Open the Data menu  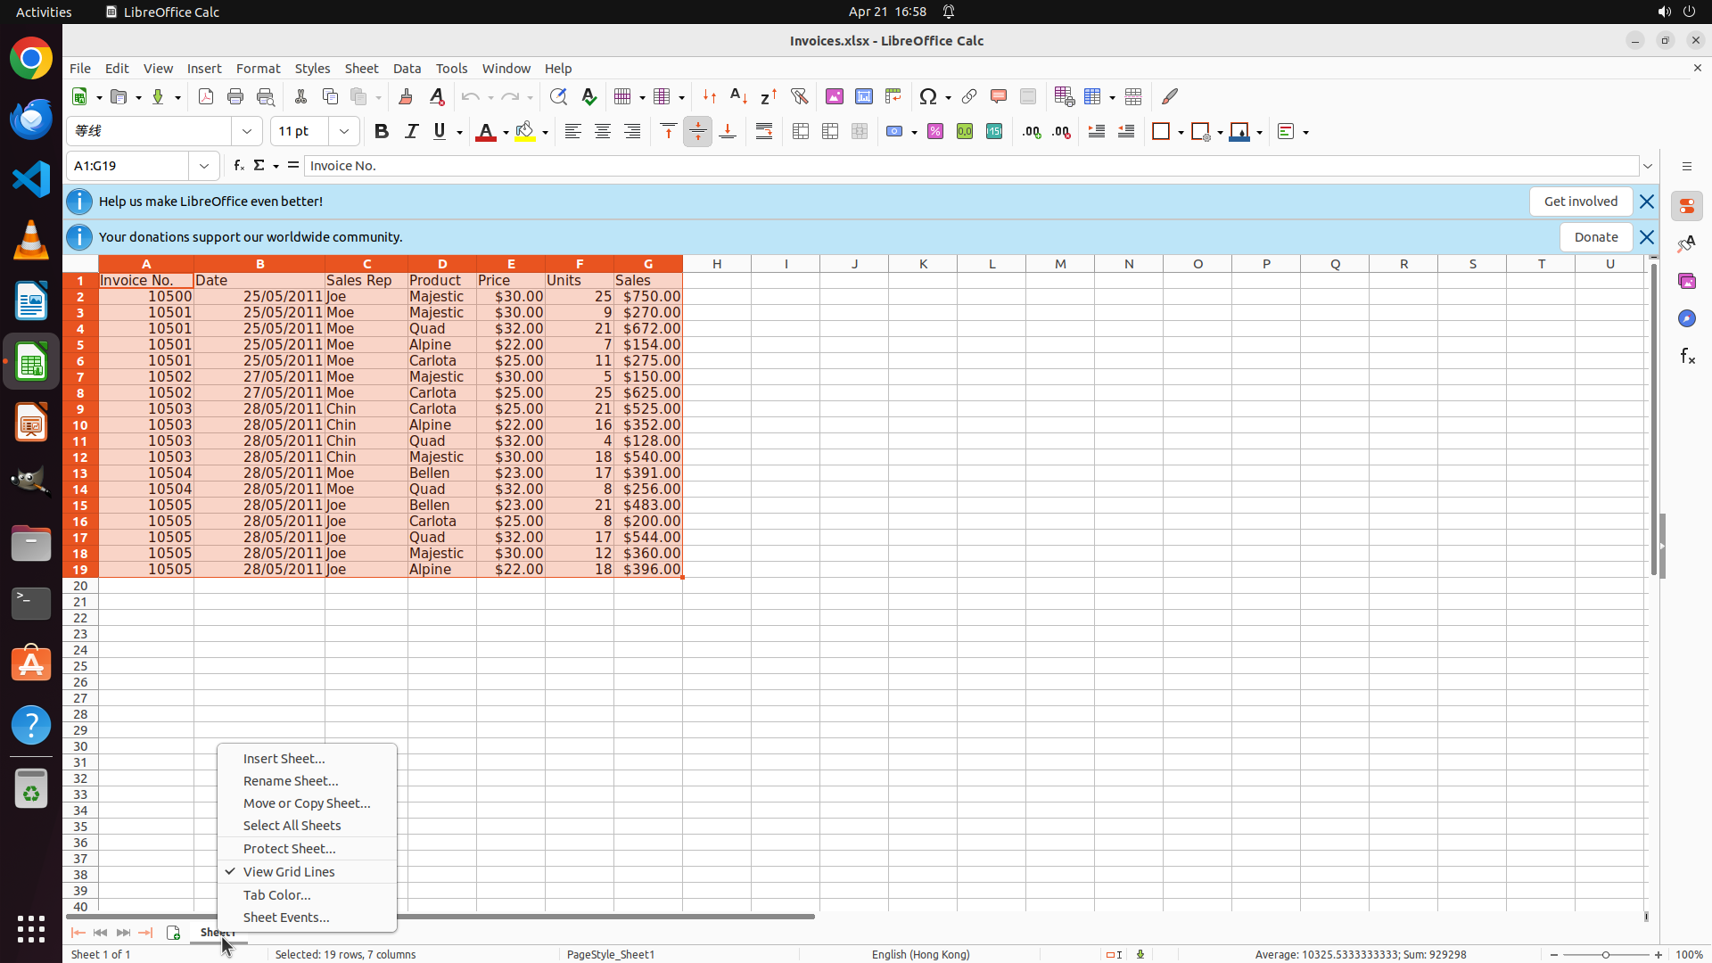407,69
